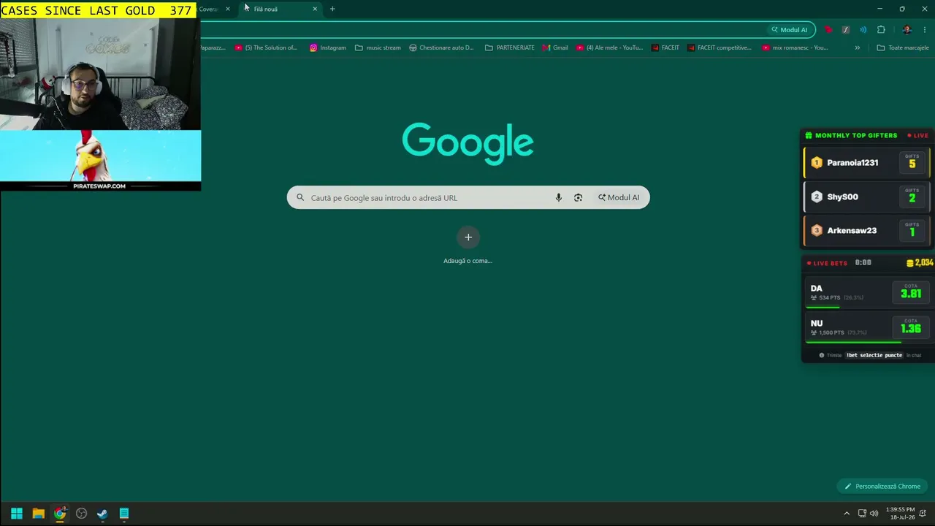935x526 pixels.
Task: Click the round clock-like taskbar icon
Action: click(x=81, y=514)
